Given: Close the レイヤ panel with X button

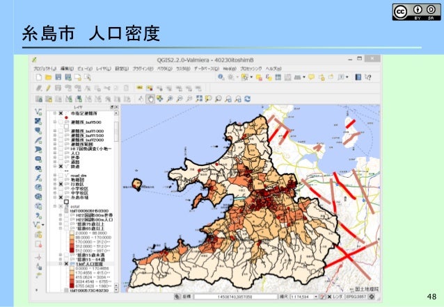Looking at the screenshot, I should pos(116,107).
